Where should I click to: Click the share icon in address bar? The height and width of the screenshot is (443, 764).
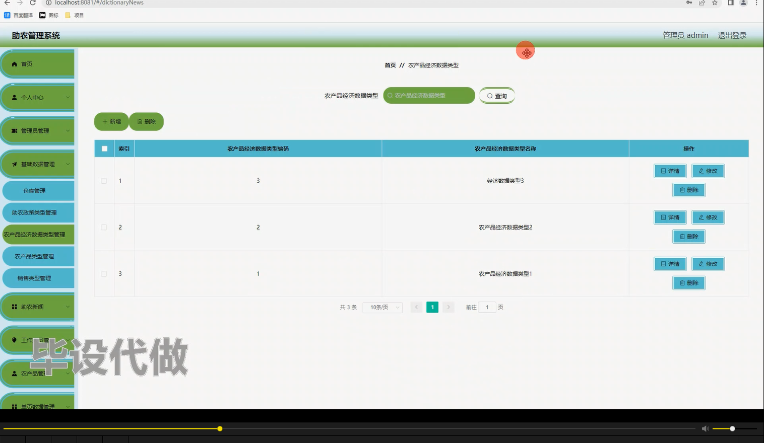coord(702,3)
